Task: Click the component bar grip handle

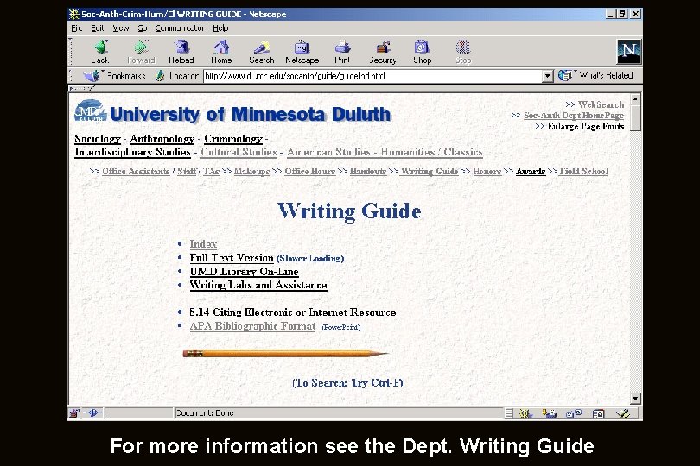Action: pyautogui.click(x=509, y=414)
